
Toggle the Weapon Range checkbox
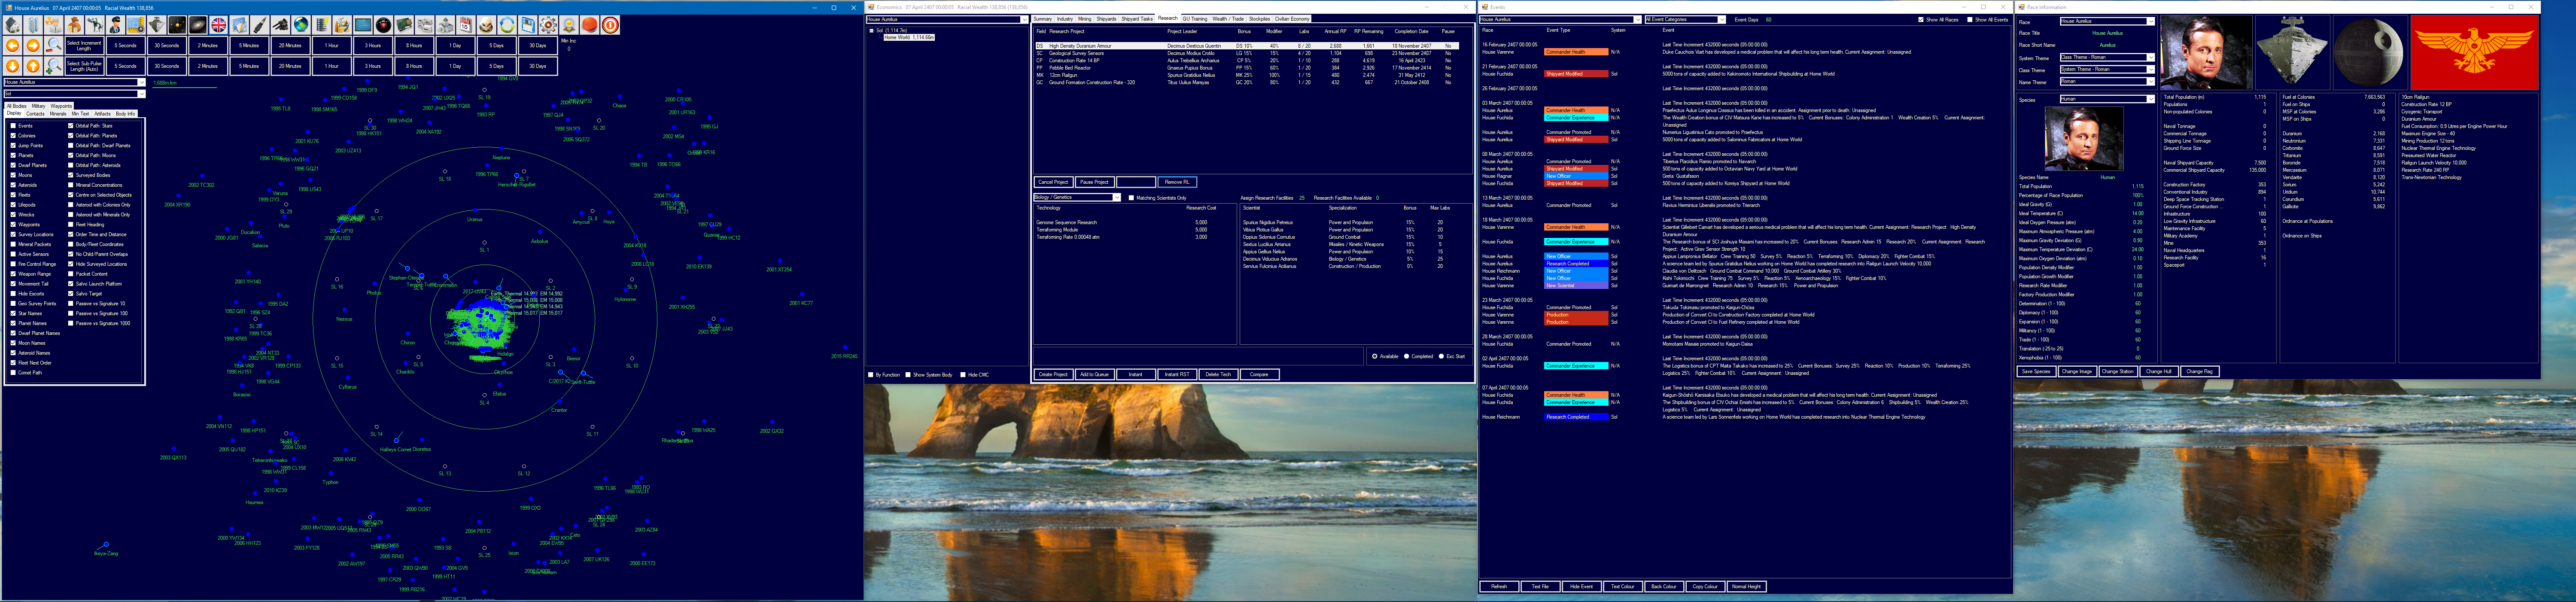[x=13, y=274]
